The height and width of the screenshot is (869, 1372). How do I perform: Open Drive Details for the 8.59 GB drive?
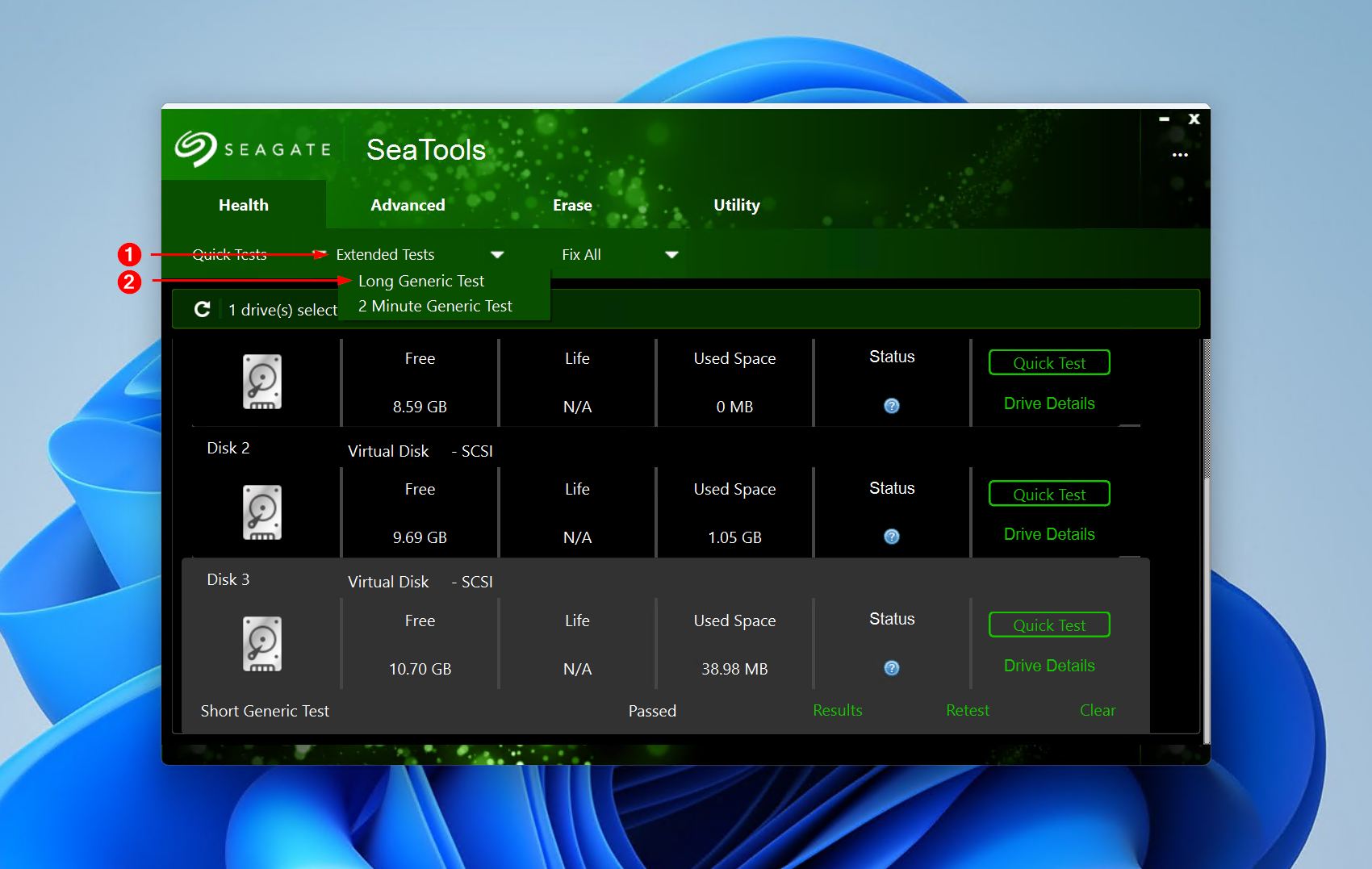1049,403
